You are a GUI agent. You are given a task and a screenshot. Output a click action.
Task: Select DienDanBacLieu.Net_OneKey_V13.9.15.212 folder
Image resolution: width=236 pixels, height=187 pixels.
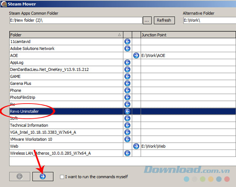pos(66,69)
